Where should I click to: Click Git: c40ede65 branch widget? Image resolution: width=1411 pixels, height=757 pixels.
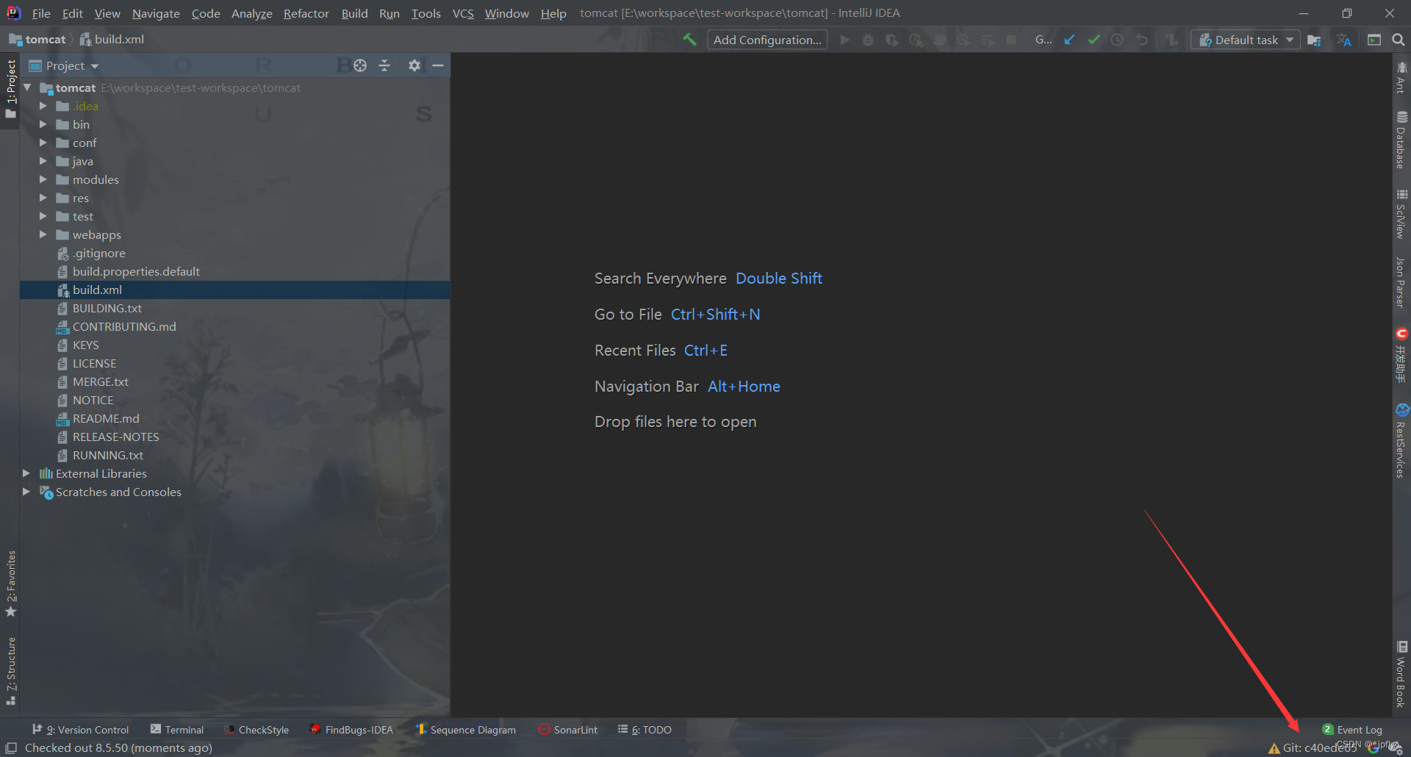point(1320,747)
